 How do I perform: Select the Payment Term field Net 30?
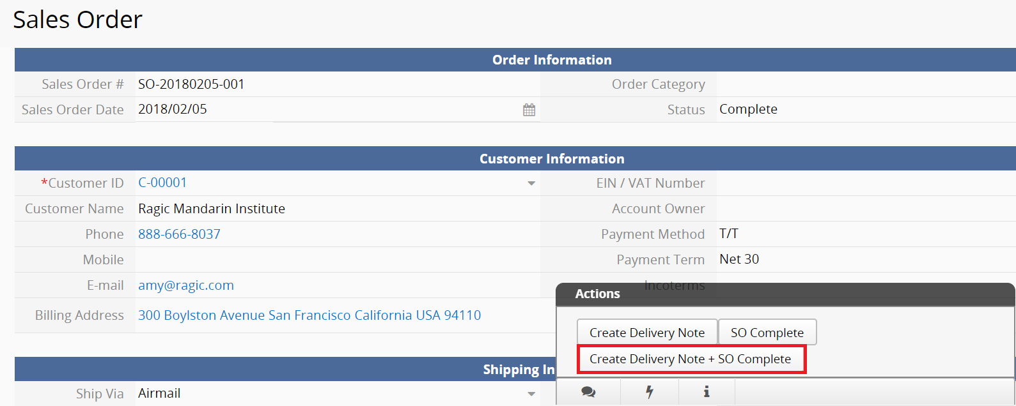[x=866, y=259]
